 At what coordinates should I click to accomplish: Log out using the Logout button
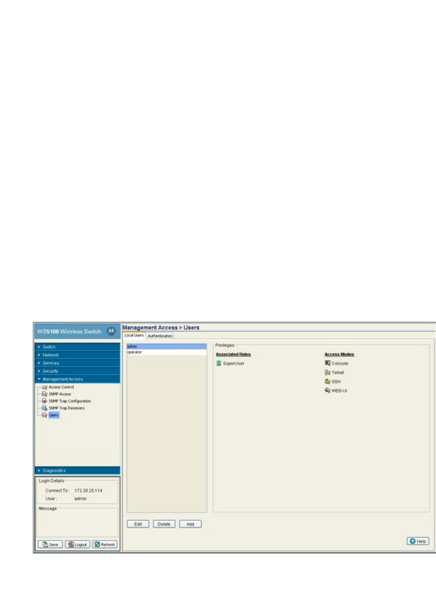tap(77, 544)
